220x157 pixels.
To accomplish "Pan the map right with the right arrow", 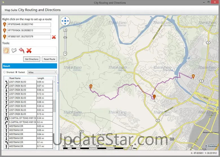I will click(x=68, y=21).
